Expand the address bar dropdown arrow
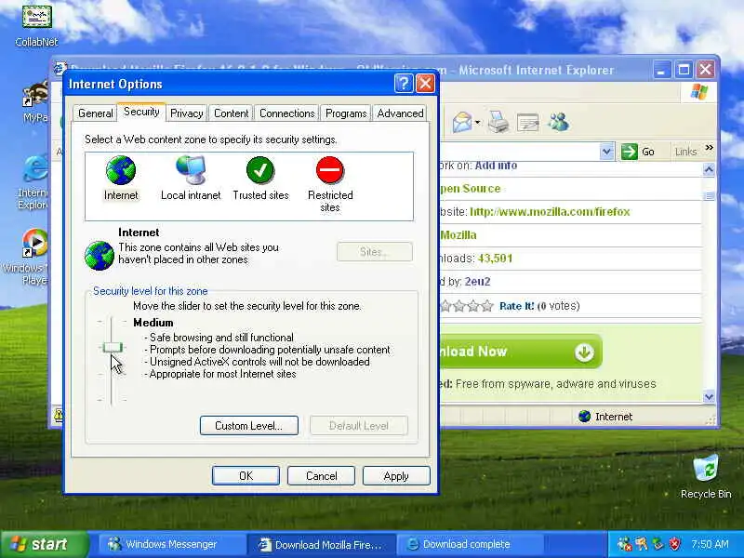Viewport: 744px width, 558px height. tap(606, 152)
